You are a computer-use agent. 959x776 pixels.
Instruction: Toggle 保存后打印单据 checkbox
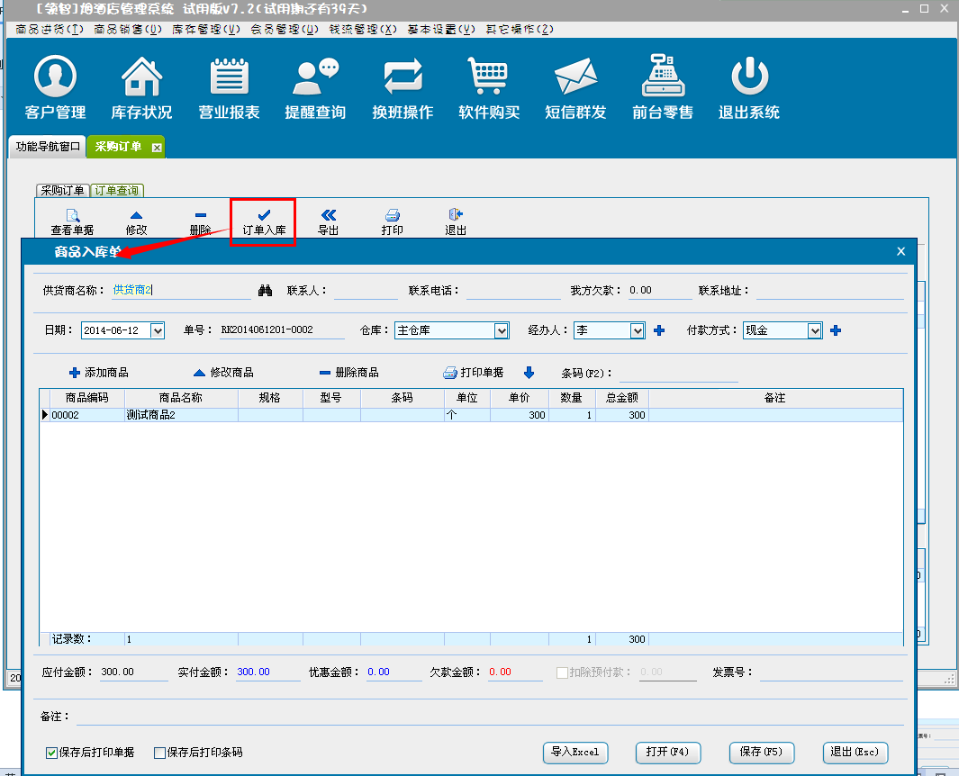pyautogui.click(x=52, y=752)
